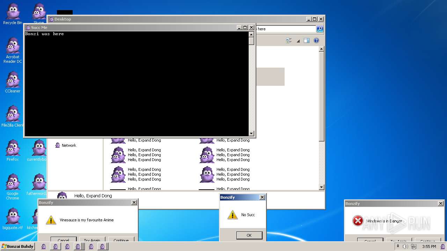Open FileZilla Client desktop shortcut
Viewport: 447px width, 251px height.
tap(13, 116)
